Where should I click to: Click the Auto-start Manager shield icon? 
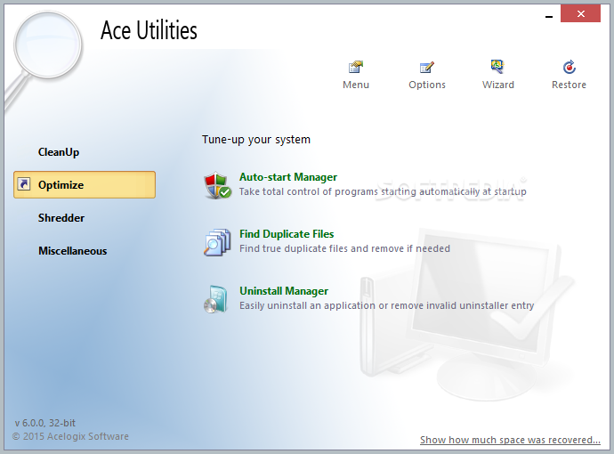pyautogui.click(x=217, y=185)
